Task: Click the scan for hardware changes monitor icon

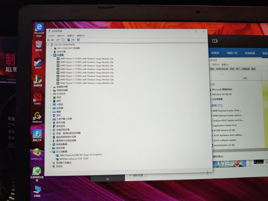Action: tap(78, 40)
